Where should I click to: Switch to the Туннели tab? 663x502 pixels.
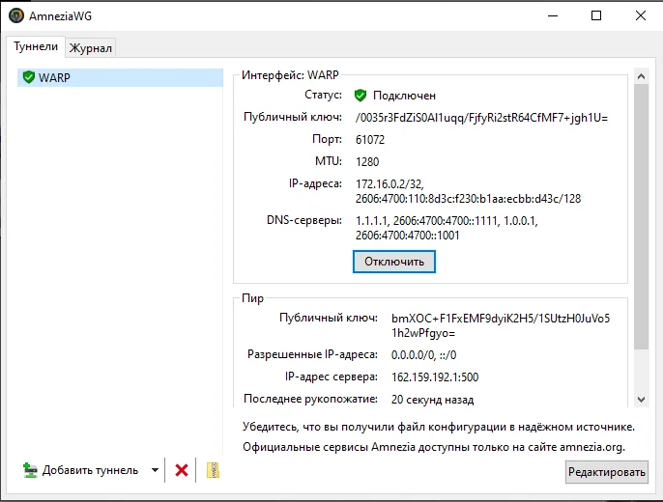[x=36, y=46]
